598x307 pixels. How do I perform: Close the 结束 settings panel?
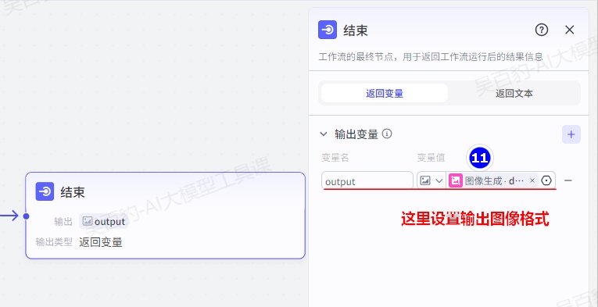[569, 30]
